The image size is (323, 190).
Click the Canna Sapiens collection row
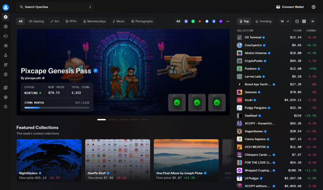(276, 139)
